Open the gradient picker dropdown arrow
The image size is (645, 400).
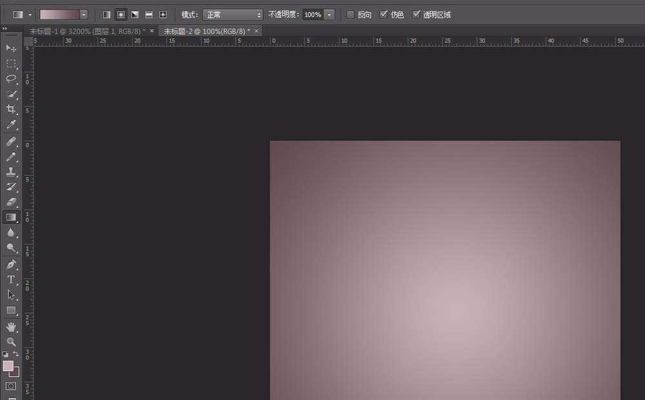tap(83, 14)
